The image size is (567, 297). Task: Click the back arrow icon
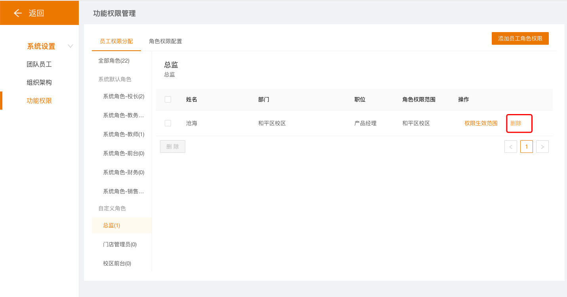click(x=17, y=13)
